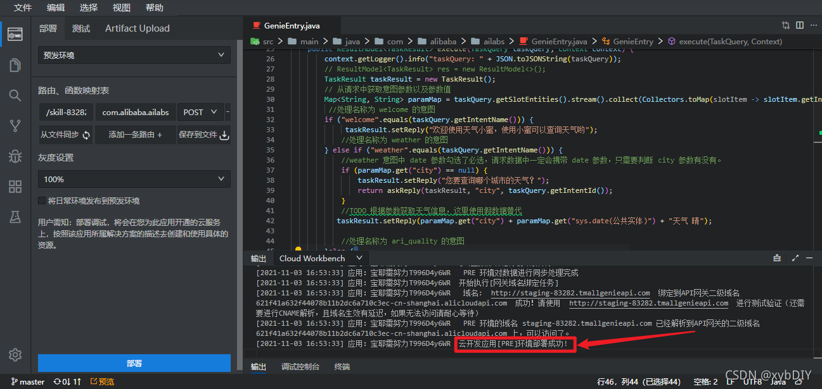Click the GenieEntry.java file breadcrumb
The image size is (822, 389).
pyautogui.click(x=553, y=41)
